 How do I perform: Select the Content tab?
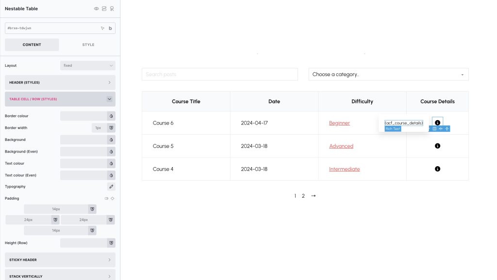[32, 45]
